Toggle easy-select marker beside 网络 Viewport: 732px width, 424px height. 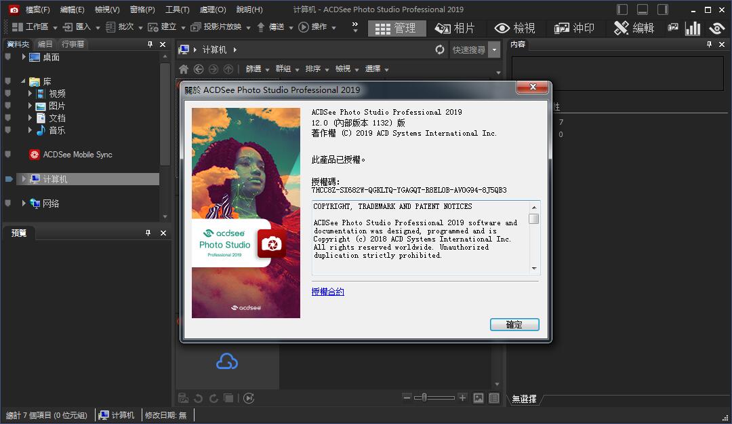(7, 204)
